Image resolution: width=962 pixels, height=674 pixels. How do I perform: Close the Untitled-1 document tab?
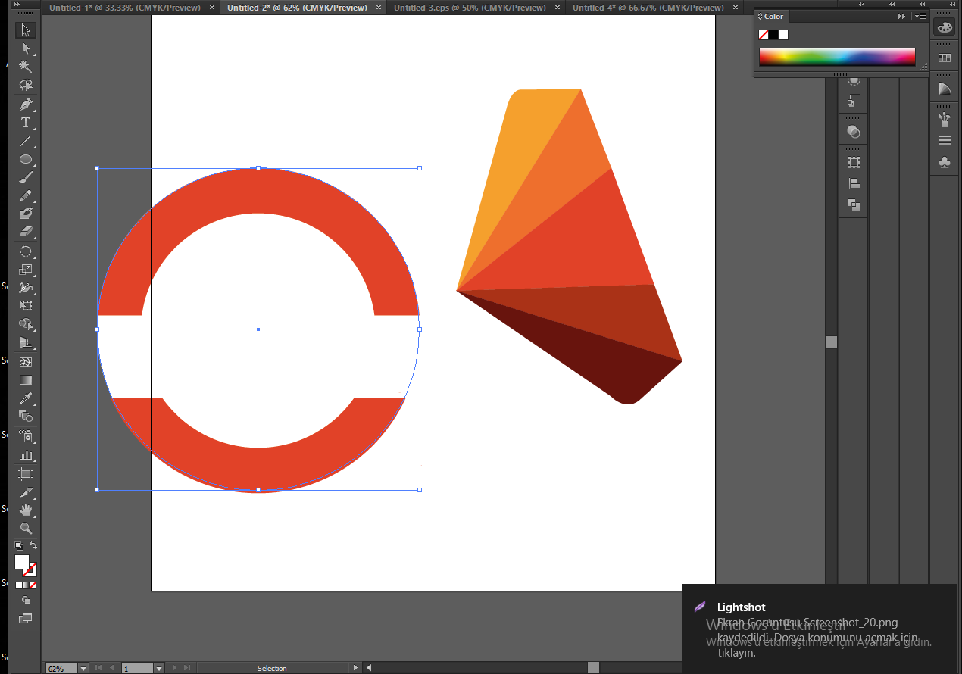212,8
